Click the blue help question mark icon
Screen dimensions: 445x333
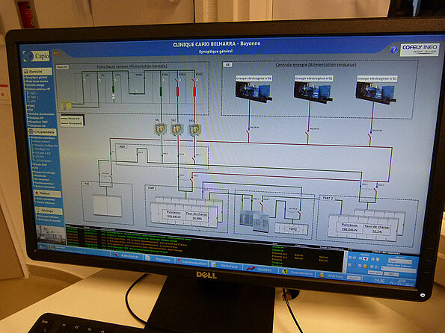click(393, 50)
